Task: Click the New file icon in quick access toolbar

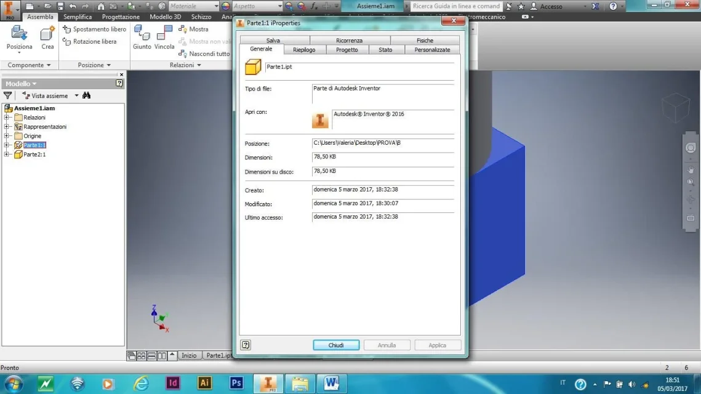Action: 30,6
